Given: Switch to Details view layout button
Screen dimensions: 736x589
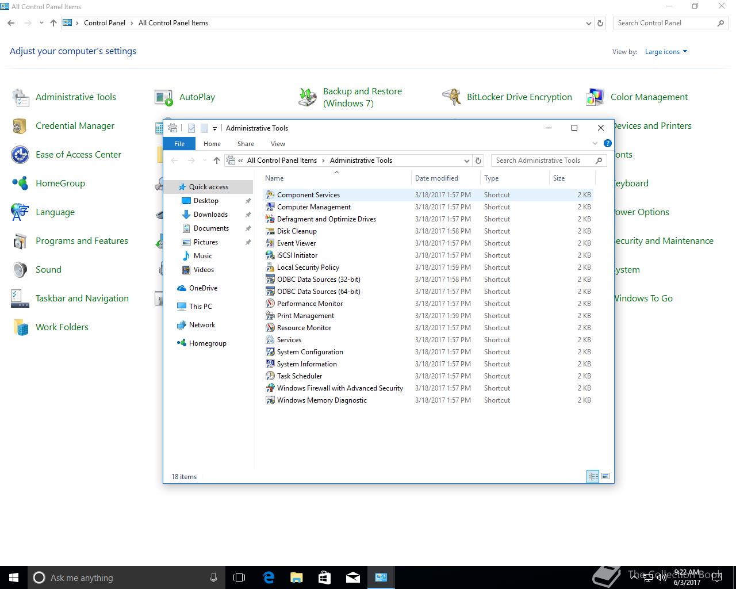Looking at the screenshot, I should click(593, 476).
